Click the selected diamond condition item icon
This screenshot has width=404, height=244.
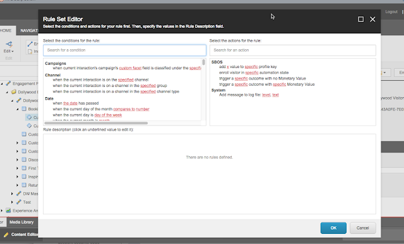pyautogui.click(x=29, y=117)
